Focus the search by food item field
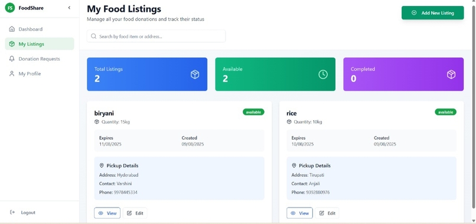 click(x=156, y=36)
